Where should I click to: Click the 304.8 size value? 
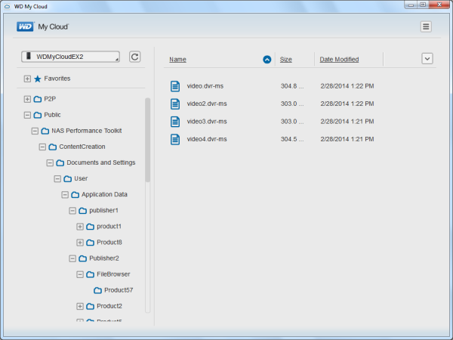coord(292,86)
